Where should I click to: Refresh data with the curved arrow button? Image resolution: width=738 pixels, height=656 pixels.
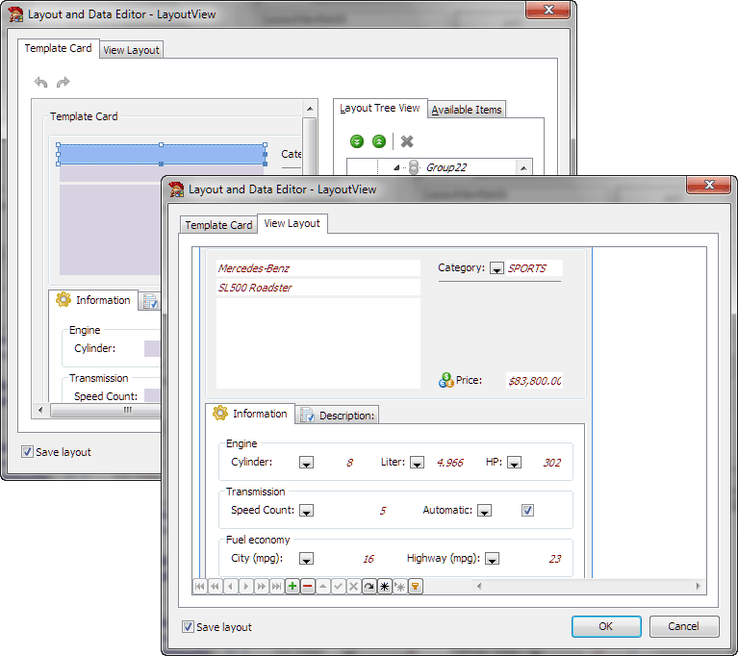[x=369, y=587]
